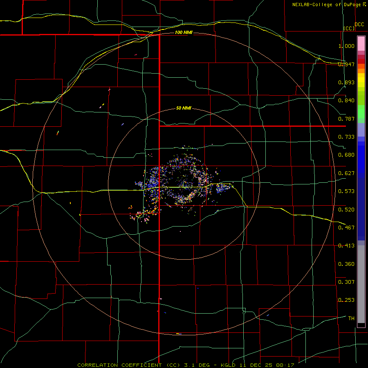Click the TH label at color bar bottom
Screen dimensions: 368x368
point(351,319)
